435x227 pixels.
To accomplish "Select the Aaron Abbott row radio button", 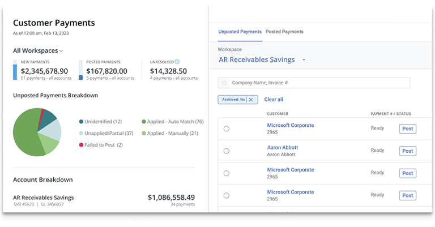I will 227,151.
